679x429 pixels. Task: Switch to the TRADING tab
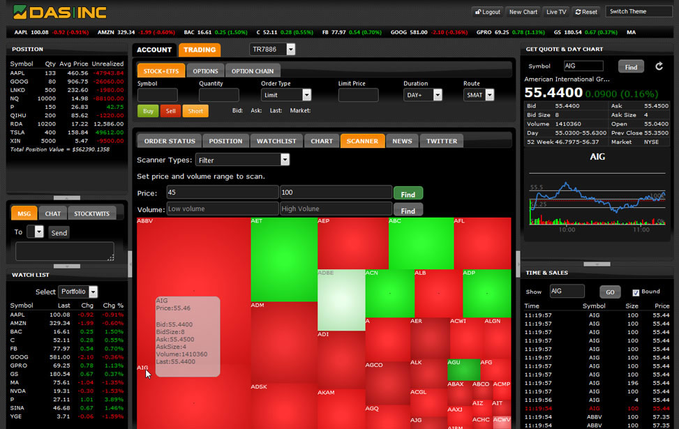(x=200, y=50)
